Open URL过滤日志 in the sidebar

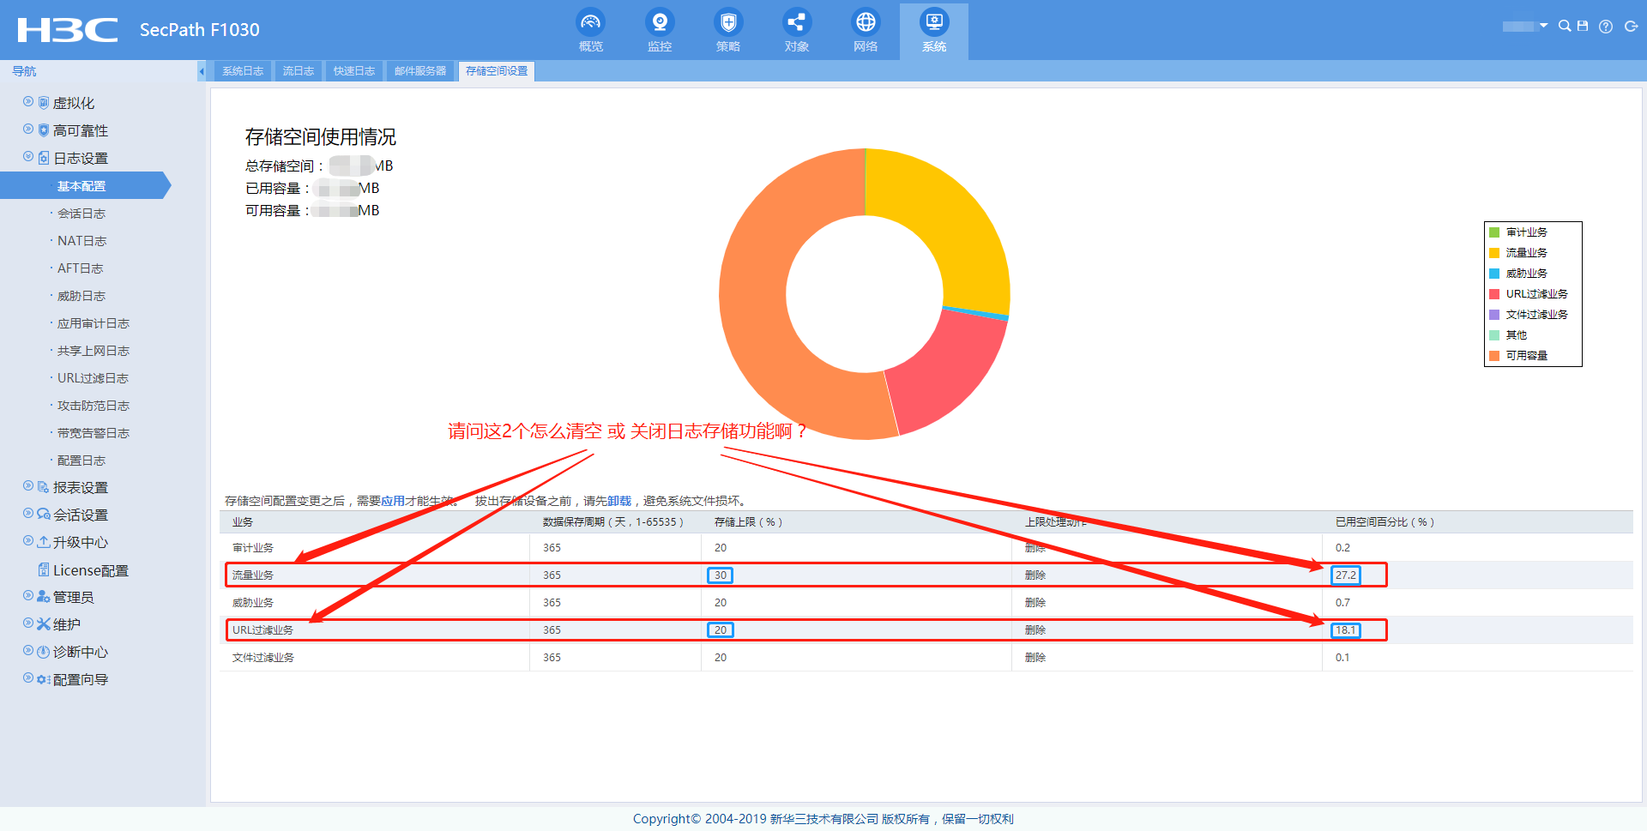pyautogui.click(x=93, y=378)
